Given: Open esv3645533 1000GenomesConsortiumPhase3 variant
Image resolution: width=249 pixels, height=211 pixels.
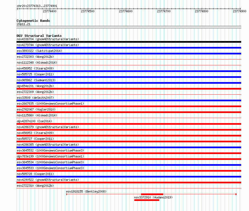Looking at the screenshot, I should point(50,168).
